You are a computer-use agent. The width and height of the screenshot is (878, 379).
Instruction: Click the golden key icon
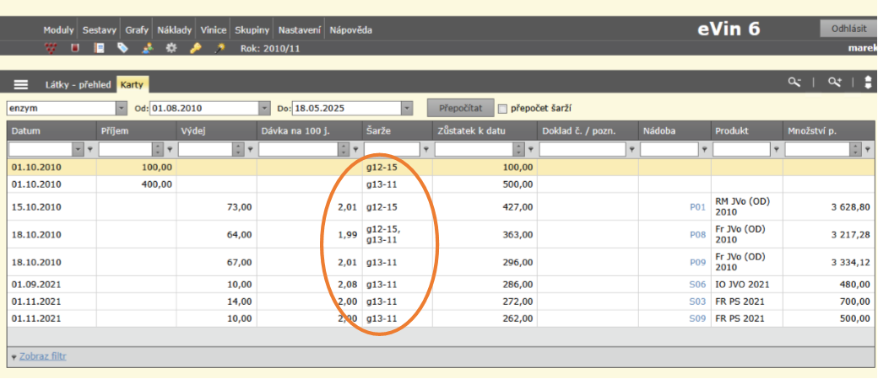pos(195,48)
